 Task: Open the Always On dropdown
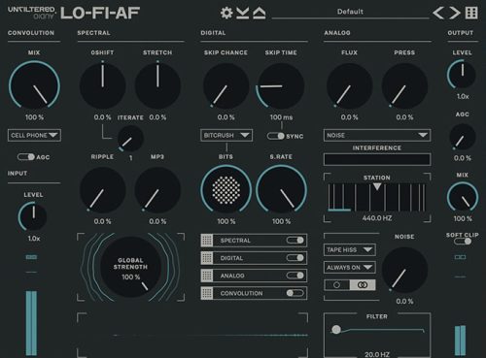(350, 268)
